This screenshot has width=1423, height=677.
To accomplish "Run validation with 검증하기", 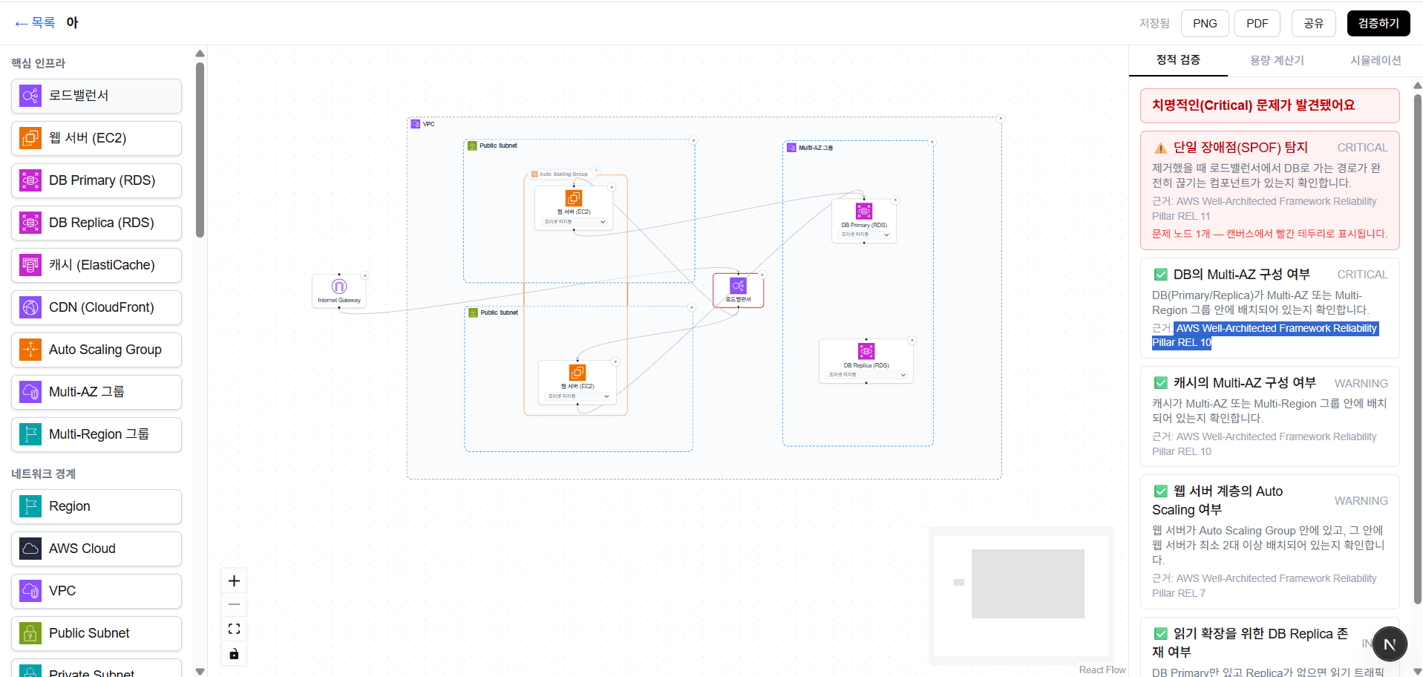I will [1378, 23].
